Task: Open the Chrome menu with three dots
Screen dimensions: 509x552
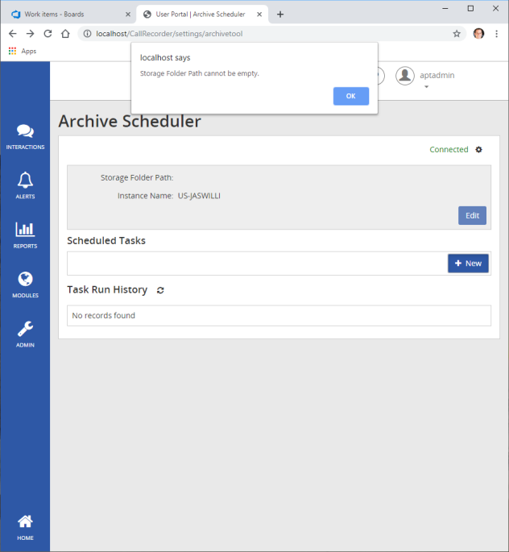Action: click(x=496, y=34)
